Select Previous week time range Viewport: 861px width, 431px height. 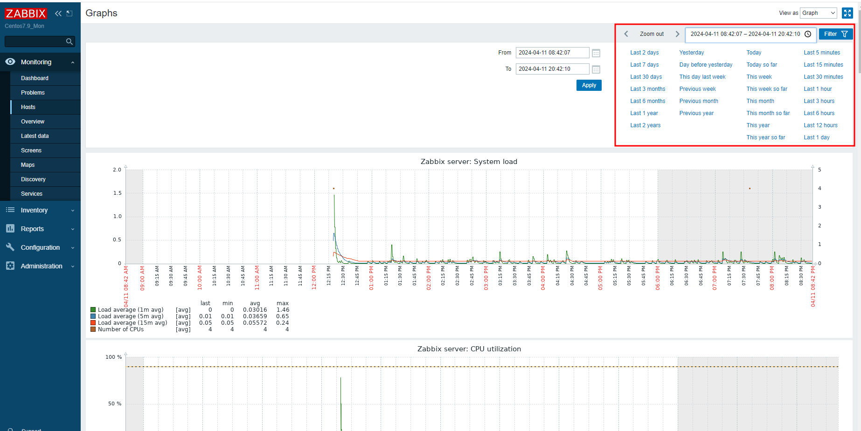click(697, 89)
